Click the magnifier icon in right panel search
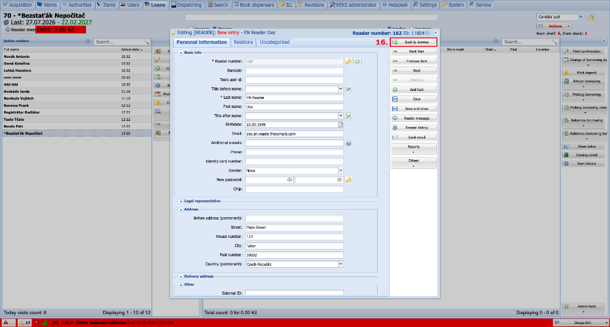 click(555, 41)
